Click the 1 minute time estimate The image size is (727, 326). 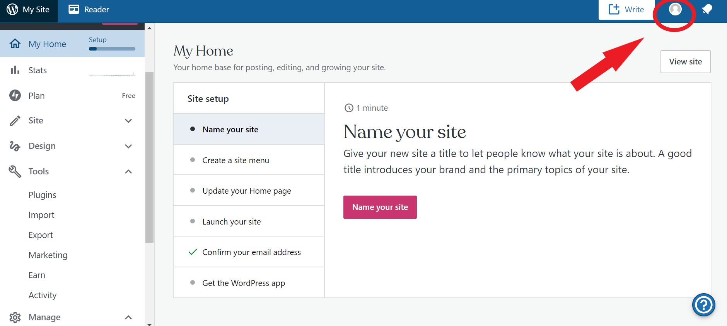[372, 108]
